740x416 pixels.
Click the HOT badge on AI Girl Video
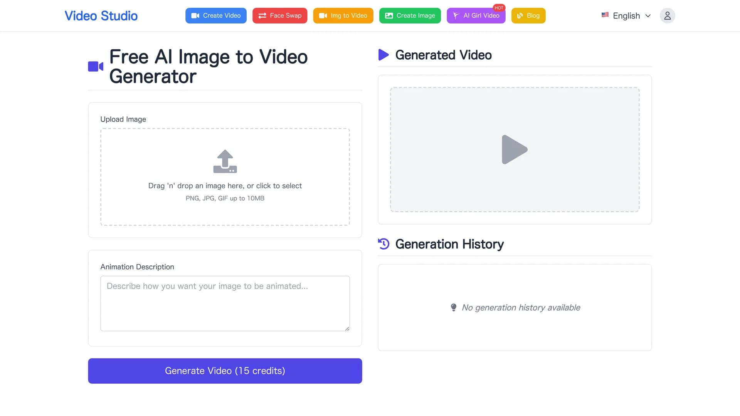pyautogui.click(x=499, y=8)
